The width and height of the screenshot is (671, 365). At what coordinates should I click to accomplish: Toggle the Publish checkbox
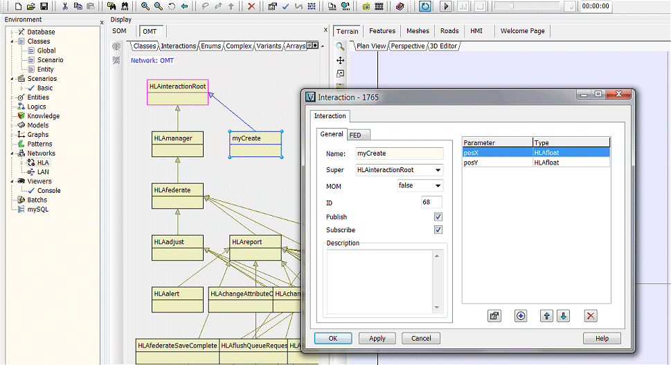[438, 217]
